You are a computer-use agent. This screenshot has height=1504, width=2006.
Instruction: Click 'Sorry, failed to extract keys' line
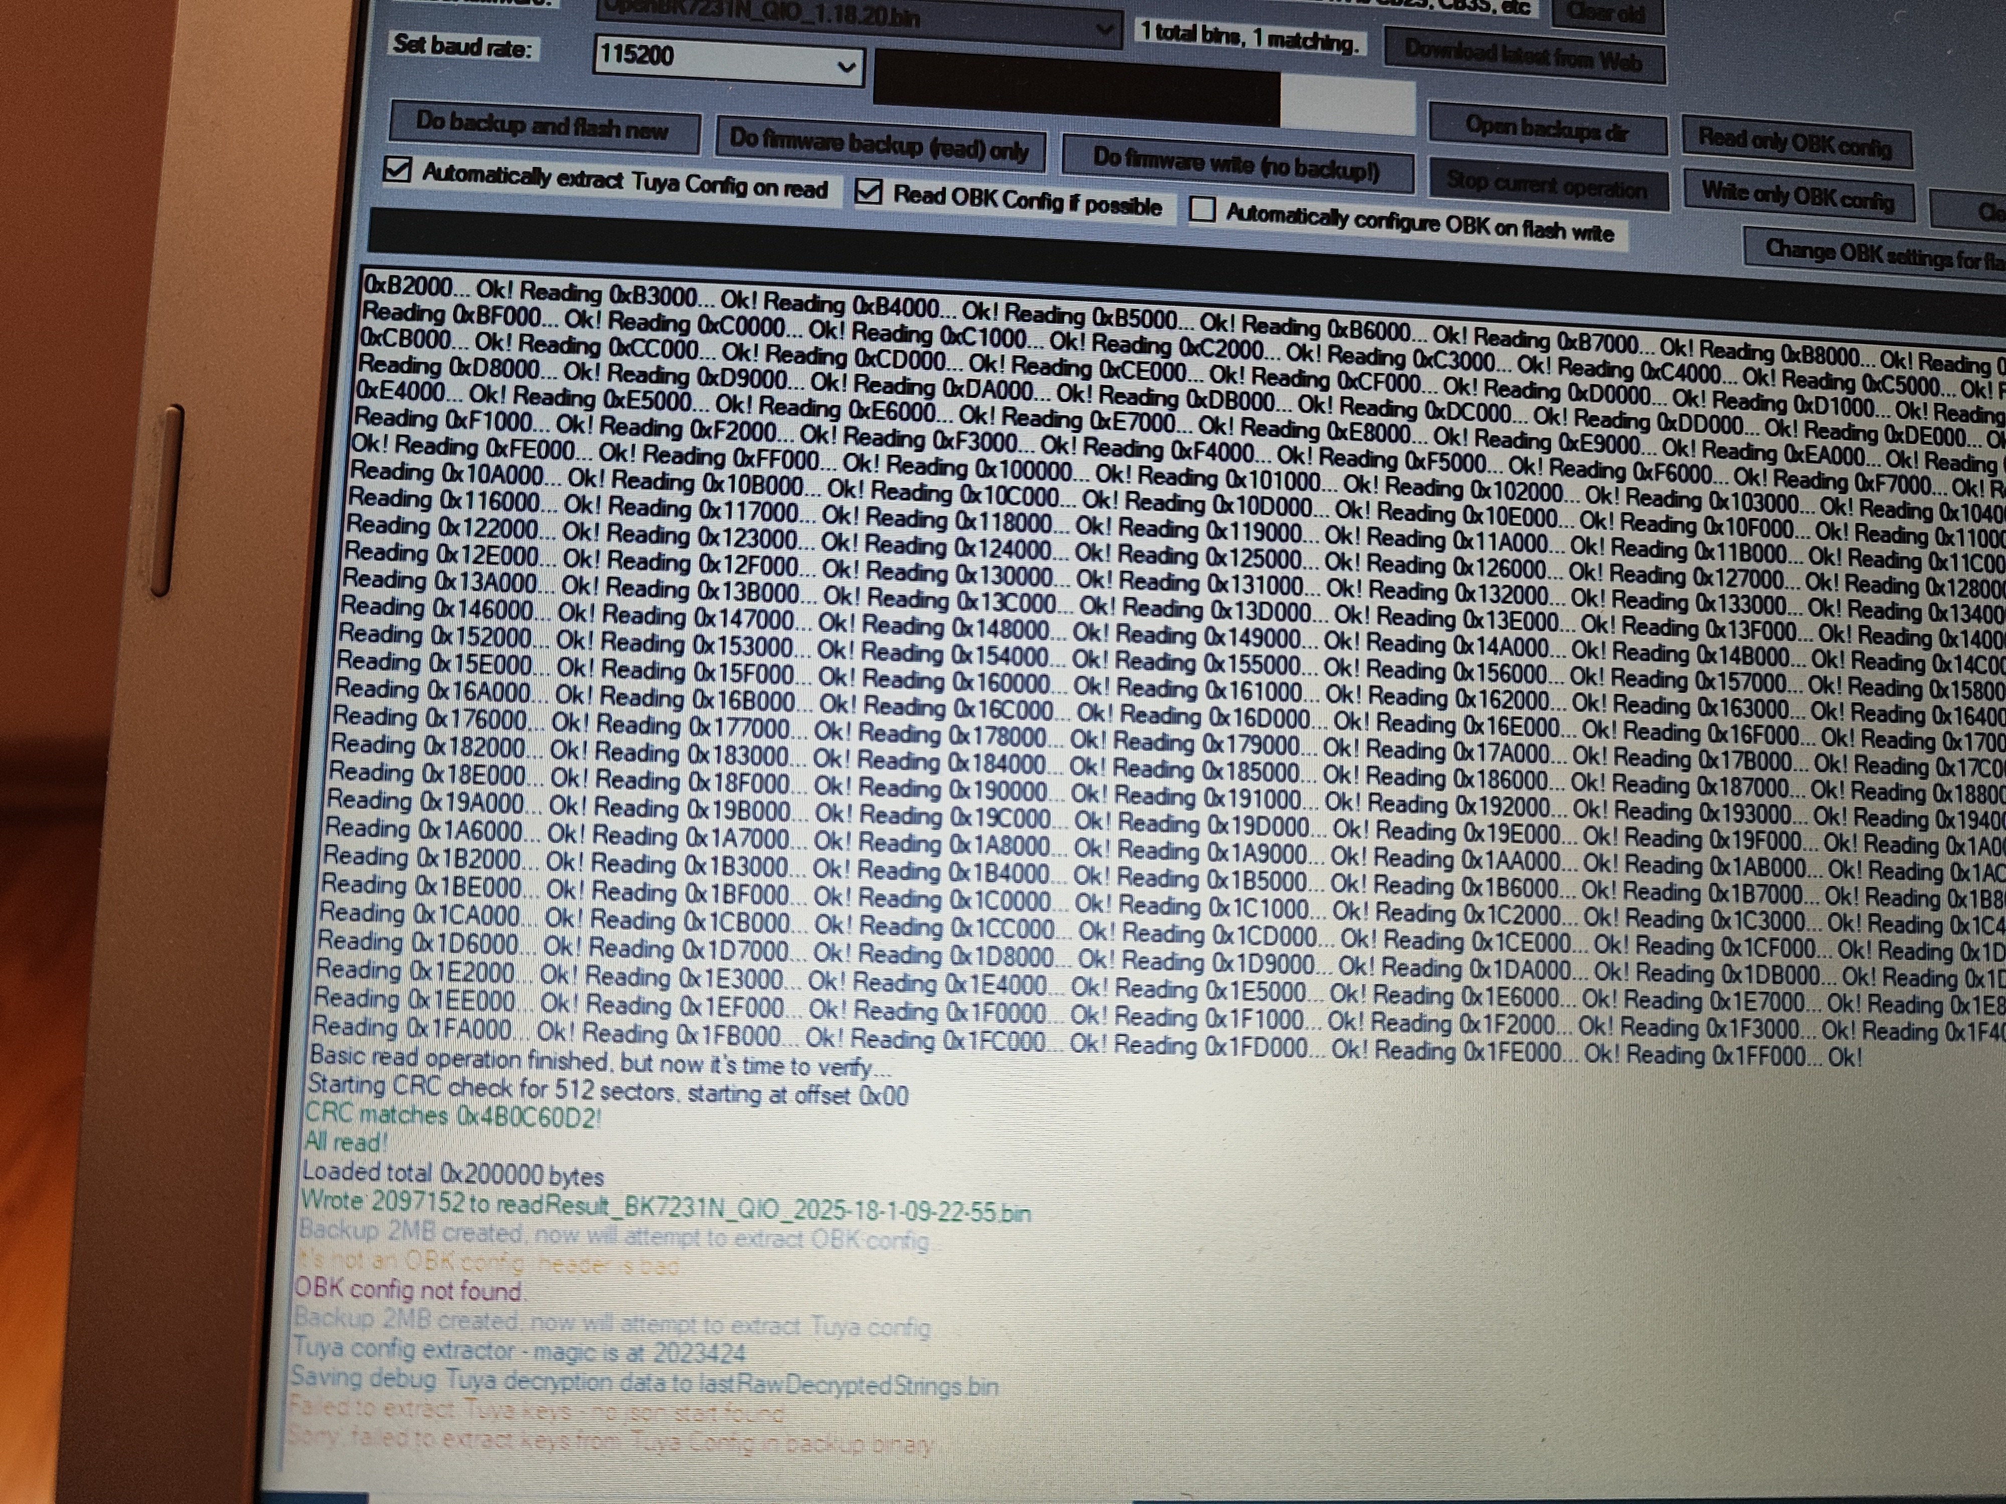[x=609, y=1441]
